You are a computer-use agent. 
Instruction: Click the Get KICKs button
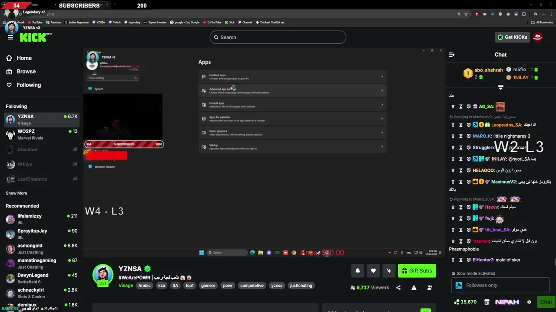click(x=513, y=37)
